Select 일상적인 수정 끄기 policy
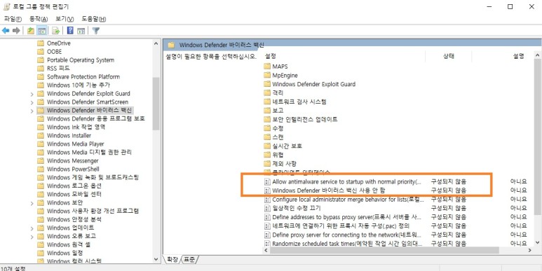This screenshot has width=542, height=271. click(x=296, y=208)
